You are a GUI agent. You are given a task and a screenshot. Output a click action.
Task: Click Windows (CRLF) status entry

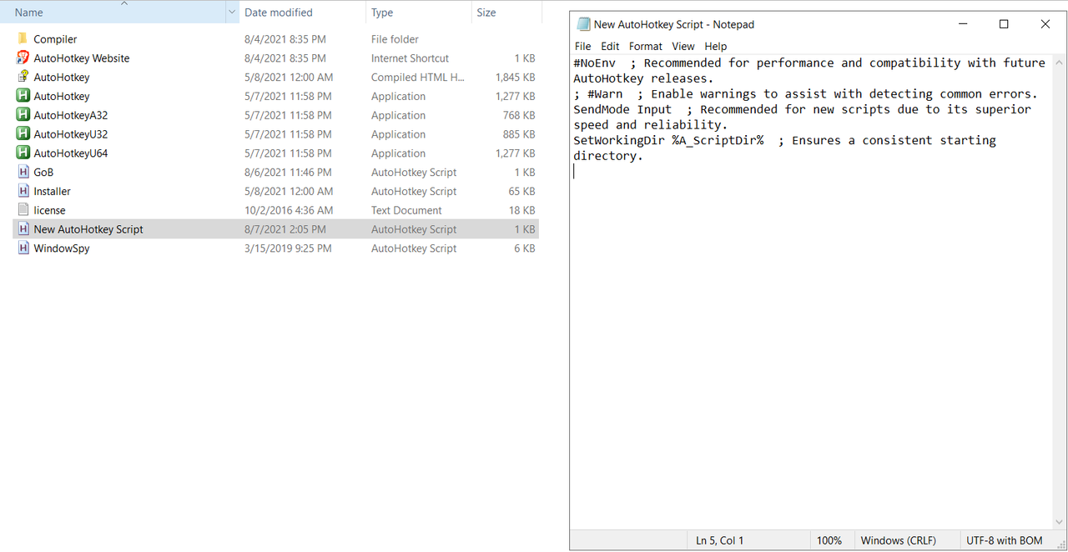click(899, 540)
